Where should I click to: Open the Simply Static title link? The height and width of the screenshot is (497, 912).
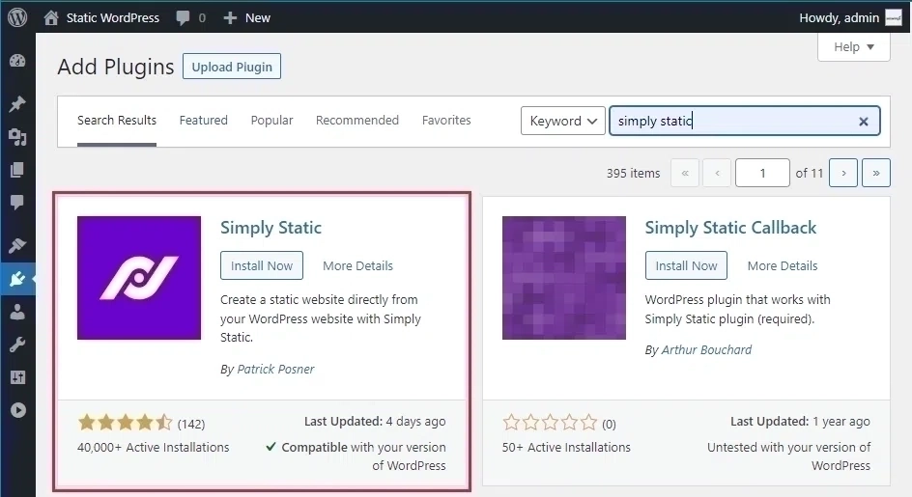[x=271, y=228]
